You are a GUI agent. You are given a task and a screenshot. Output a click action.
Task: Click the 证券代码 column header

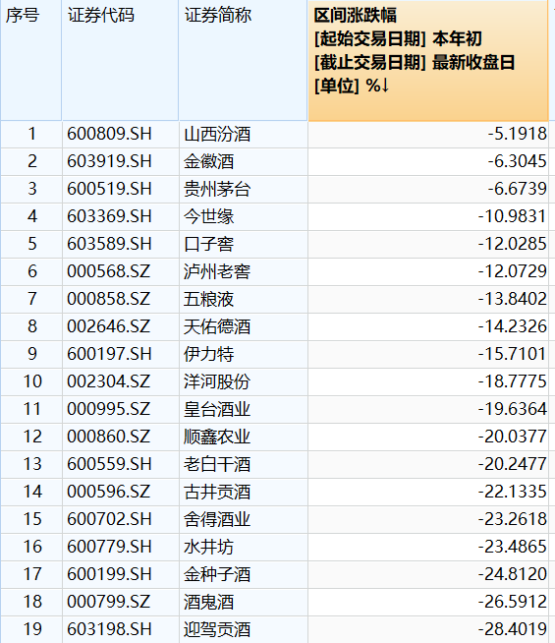click(121, 60)
